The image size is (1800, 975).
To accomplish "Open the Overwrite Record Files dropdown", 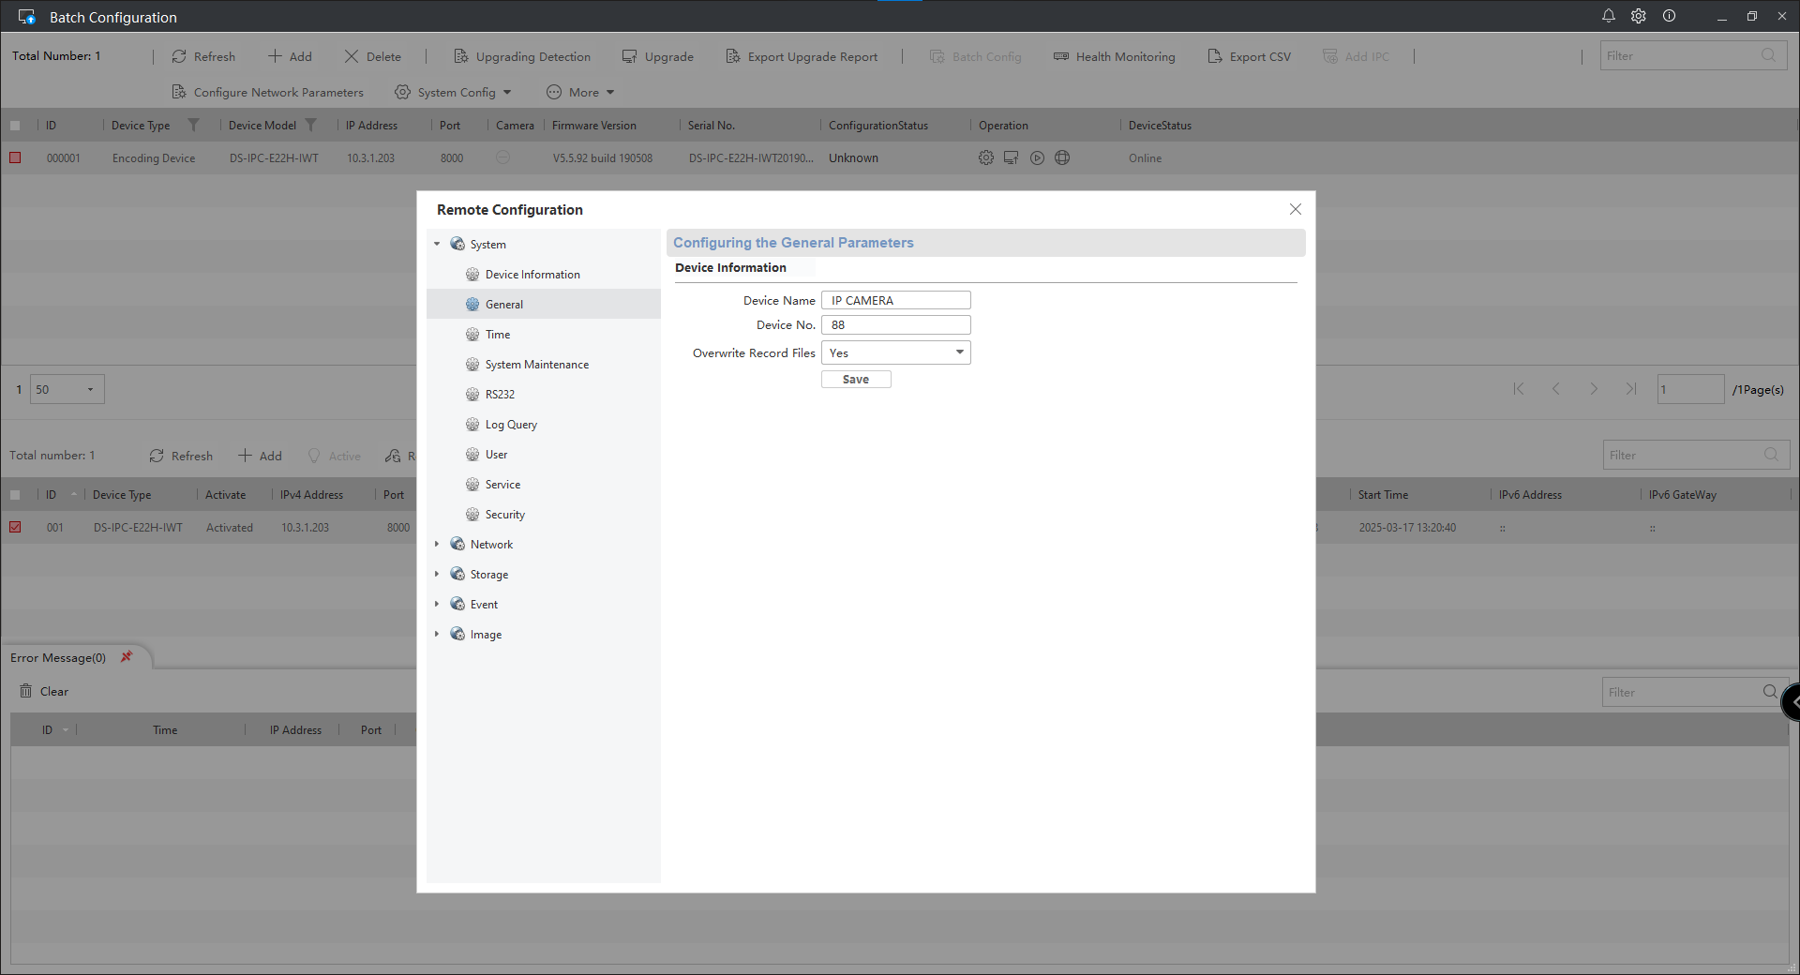I will coord(895,353).
